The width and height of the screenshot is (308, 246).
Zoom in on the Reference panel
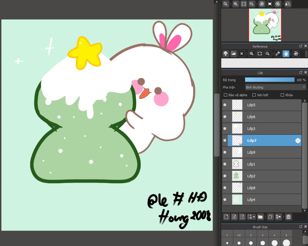coord(252,54)
